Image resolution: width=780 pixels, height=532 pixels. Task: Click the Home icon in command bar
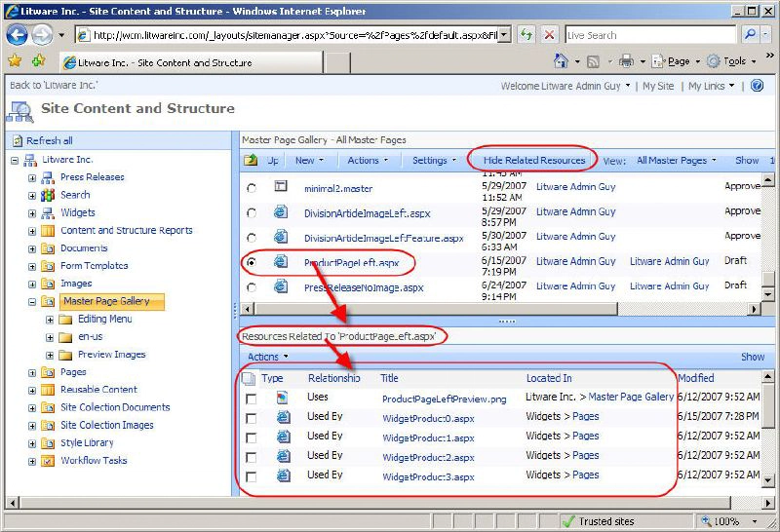click(561, 61)
